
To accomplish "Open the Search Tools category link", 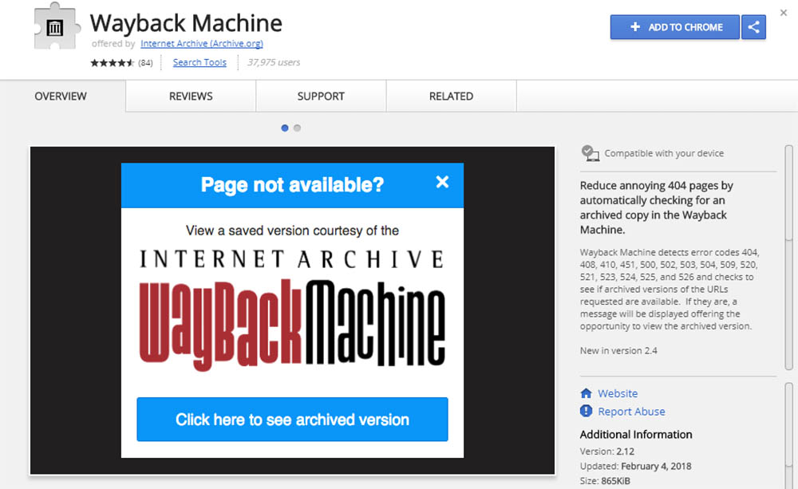I will 199,63.
